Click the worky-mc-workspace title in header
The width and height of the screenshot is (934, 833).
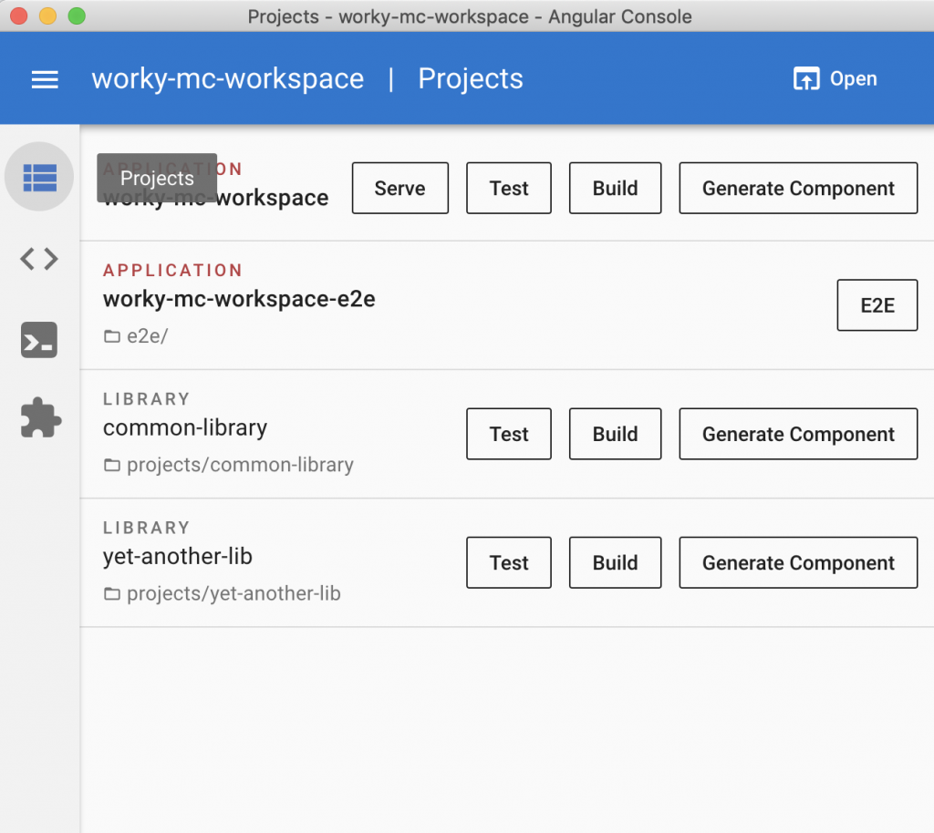click(227, 79)
